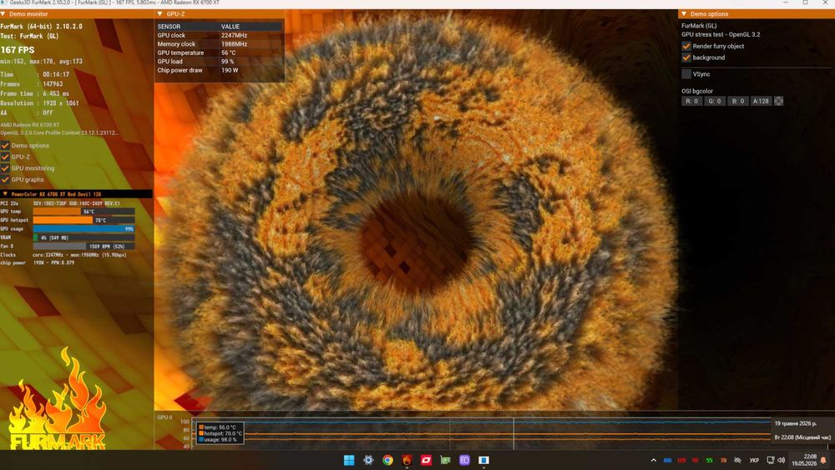Click the FurMark flame taskbar icon
Image resolution: width=835 pixels, height=470 pixels.
click(x=407, y=460)
